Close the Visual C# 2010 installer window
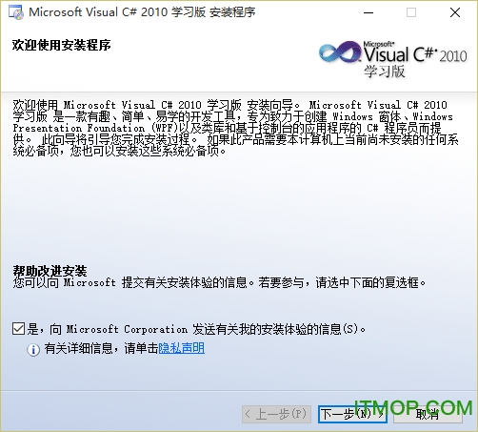Image resolution: width=478 pixels, height=432 pixels. 455,12
